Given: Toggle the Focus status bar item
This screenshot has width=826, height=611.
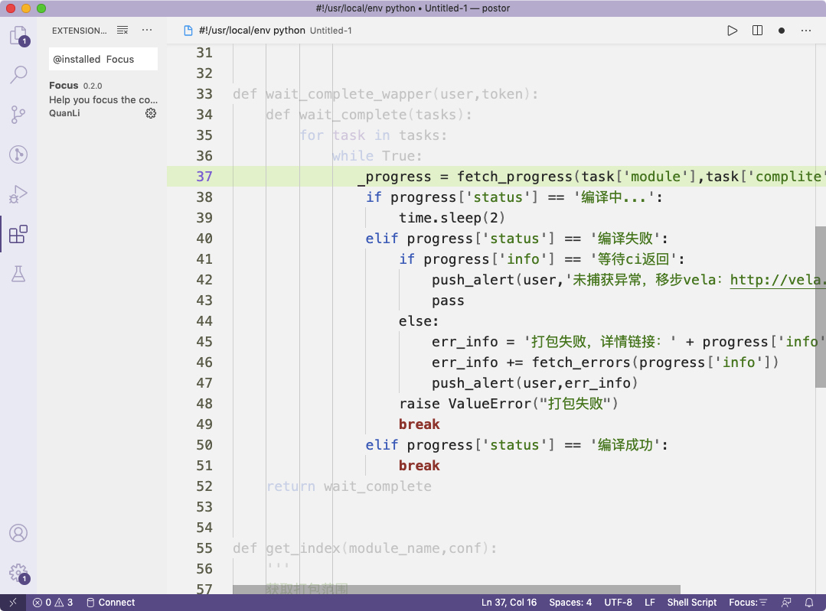Looking at the screenshot, I should click(748, 603).
